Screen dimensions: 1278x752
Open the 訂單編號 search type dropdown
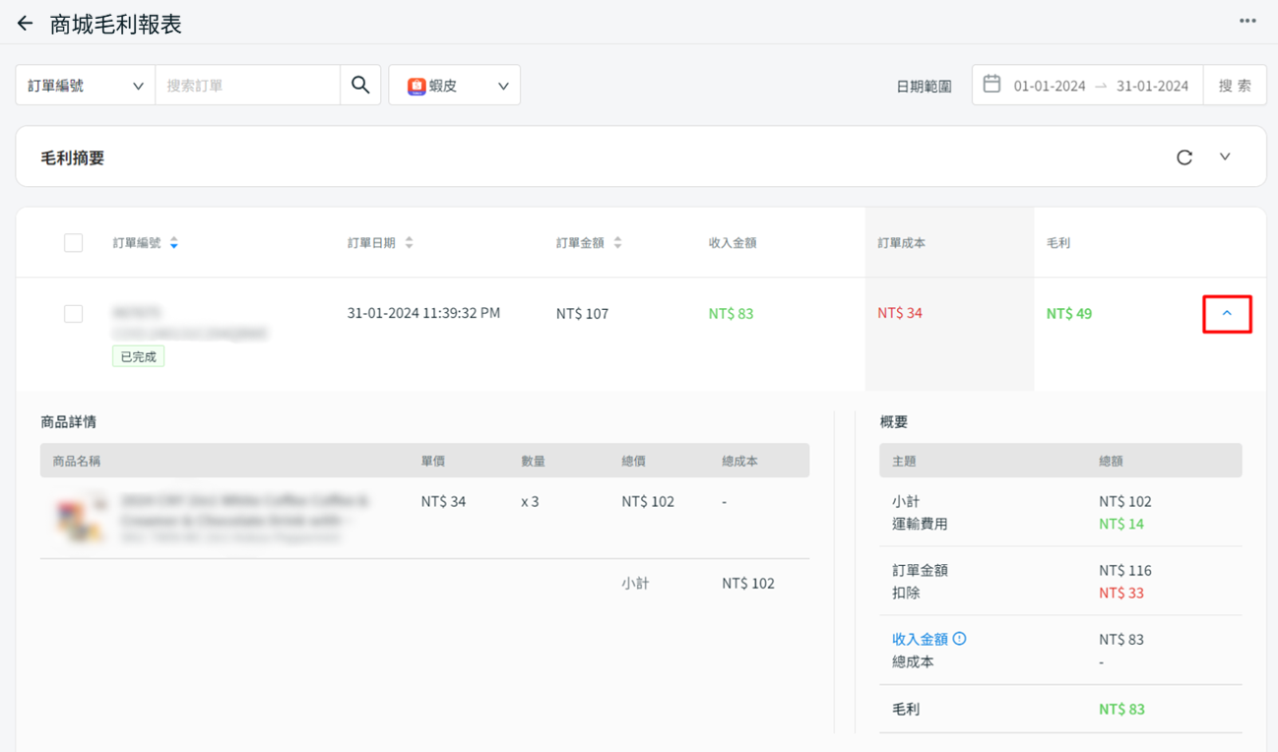tap(85, 86)
